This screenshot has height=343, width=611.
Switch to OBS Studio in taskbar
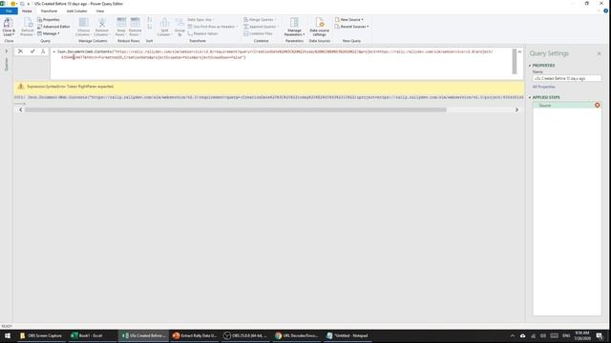point(245,335)
